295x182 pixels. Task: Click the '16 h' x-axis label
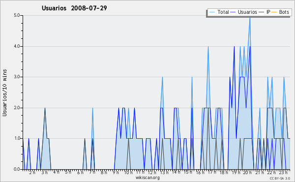tap(200, 173)
